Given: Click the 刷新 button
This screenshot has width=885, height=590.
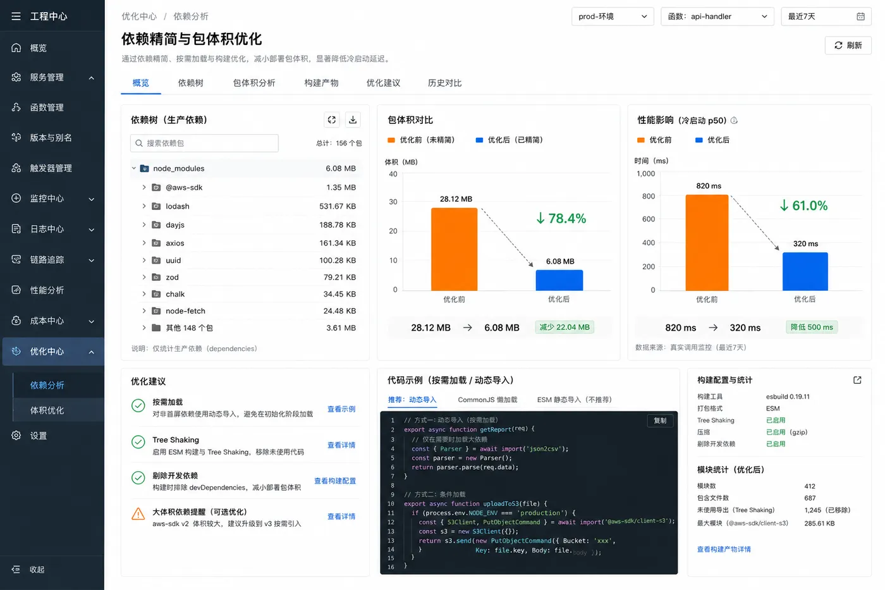Looking at the screenshot, I should 848,46.
